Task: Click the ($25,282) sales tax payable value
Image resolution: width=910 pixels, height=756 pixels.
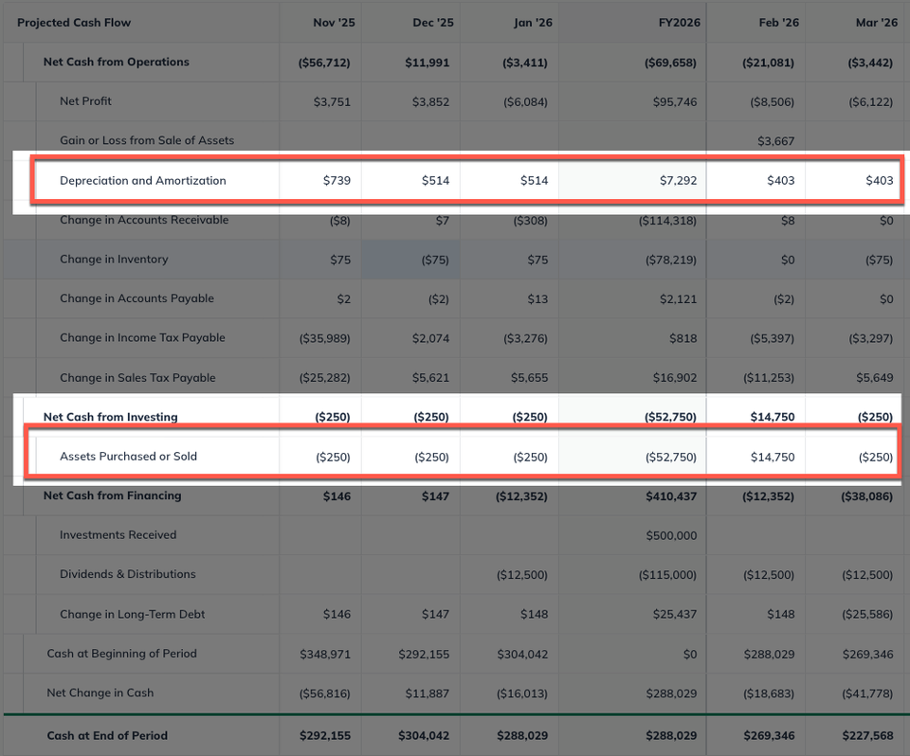Action: pos(324,378)
